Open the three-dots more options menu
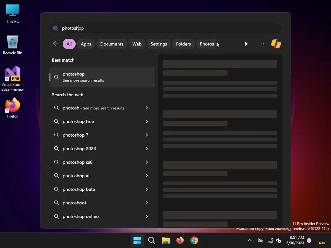 tap(263, 44)
